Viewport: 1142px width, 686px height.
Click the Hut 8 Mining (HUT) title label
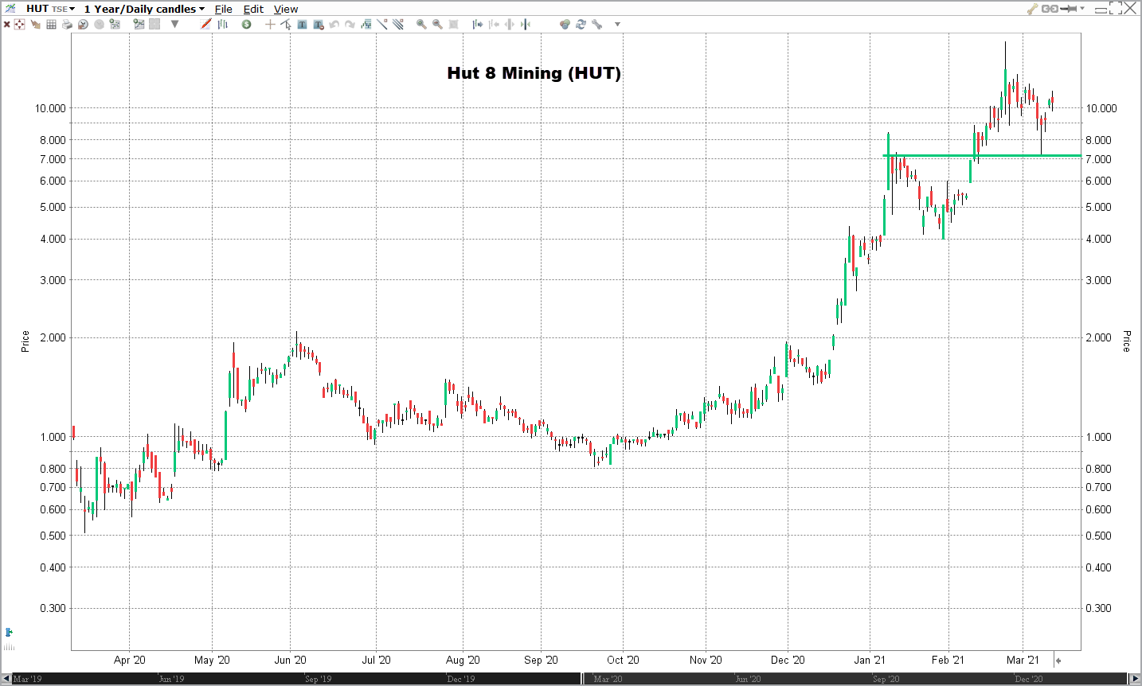[x=534, y=73]
